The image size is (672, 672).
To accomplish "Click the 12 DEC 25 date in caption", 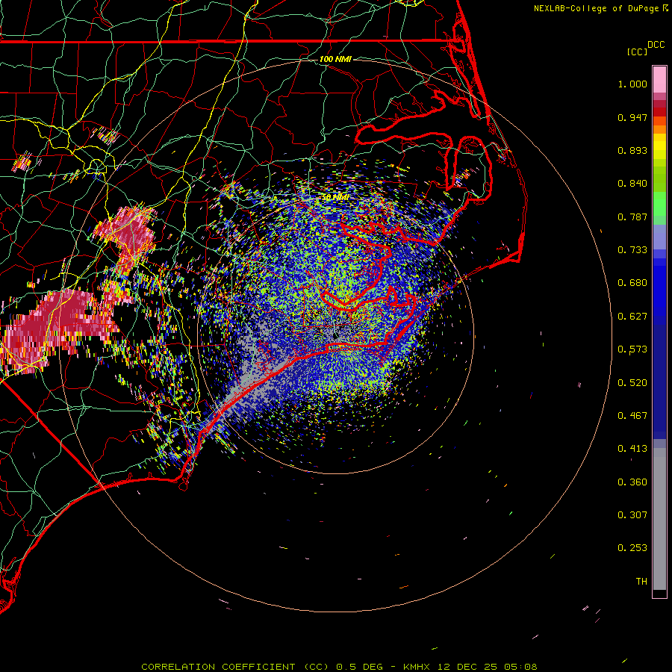I will point(467,667).
